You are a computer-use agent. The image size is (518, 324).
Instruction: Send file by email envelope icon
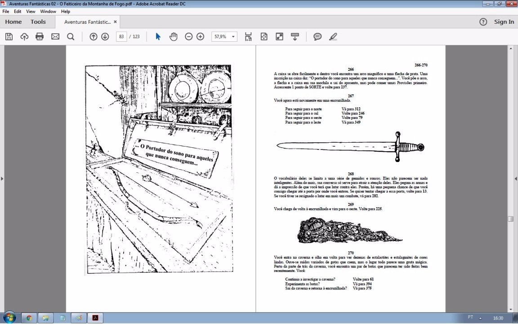[x=55, y=37]
